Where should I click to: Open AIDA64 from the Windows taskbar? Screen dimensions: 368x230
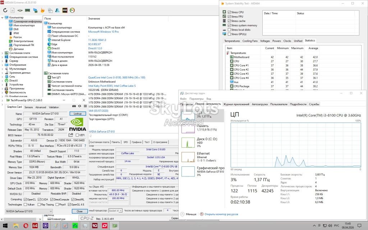click(x=35, y=226)
